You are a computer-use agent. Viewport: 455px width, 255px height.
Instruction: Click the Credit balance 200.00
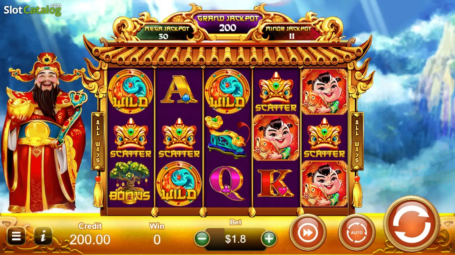90,239
